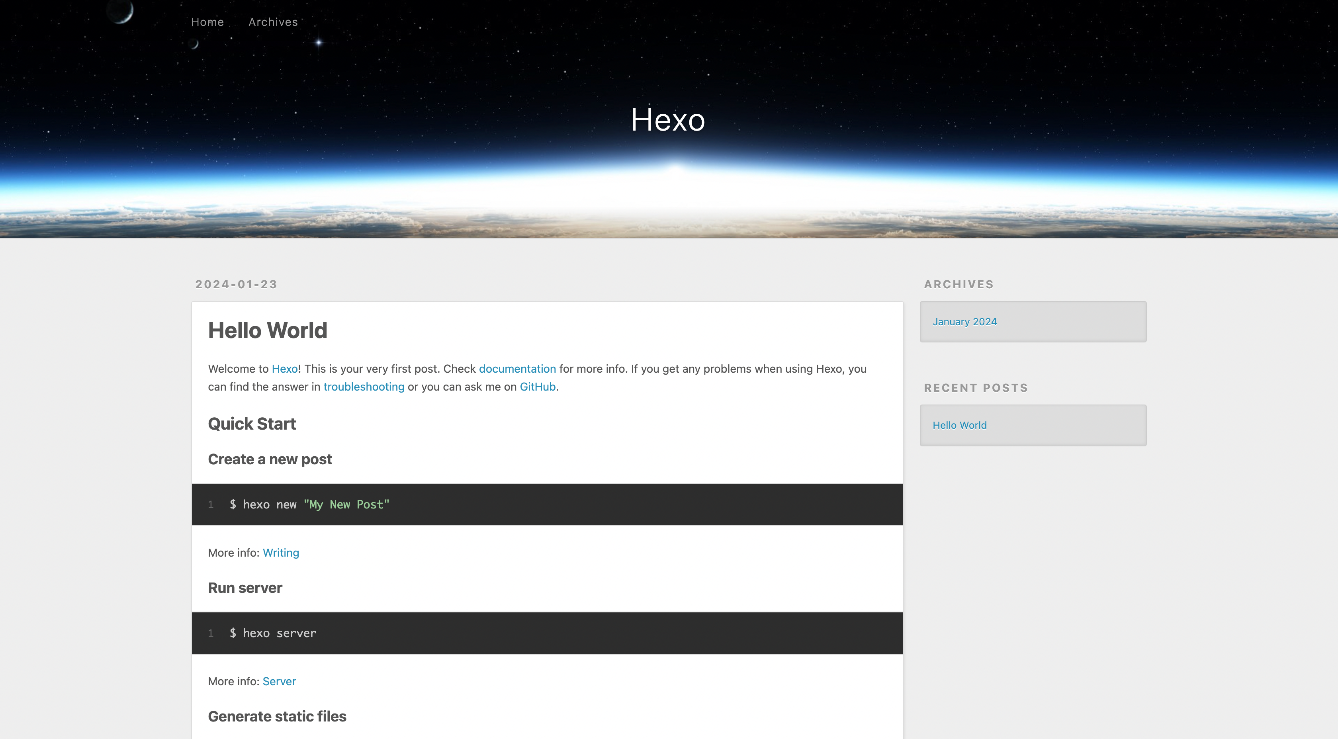
Task: Click the Server more info link
Action: pos(279,681)
